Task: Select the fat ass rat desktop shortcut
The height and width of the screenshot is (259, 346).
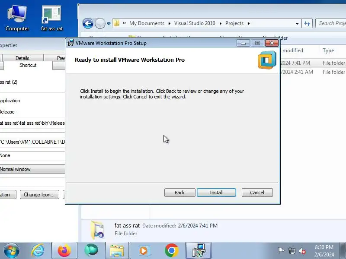Action: (x=52, y=18)
